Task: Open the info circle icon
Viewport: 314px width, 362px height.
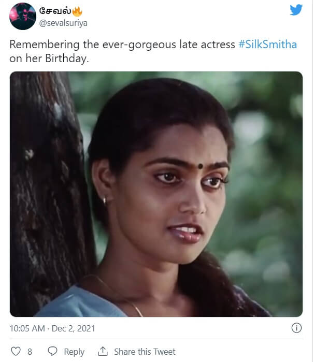Action: (297, 328)
